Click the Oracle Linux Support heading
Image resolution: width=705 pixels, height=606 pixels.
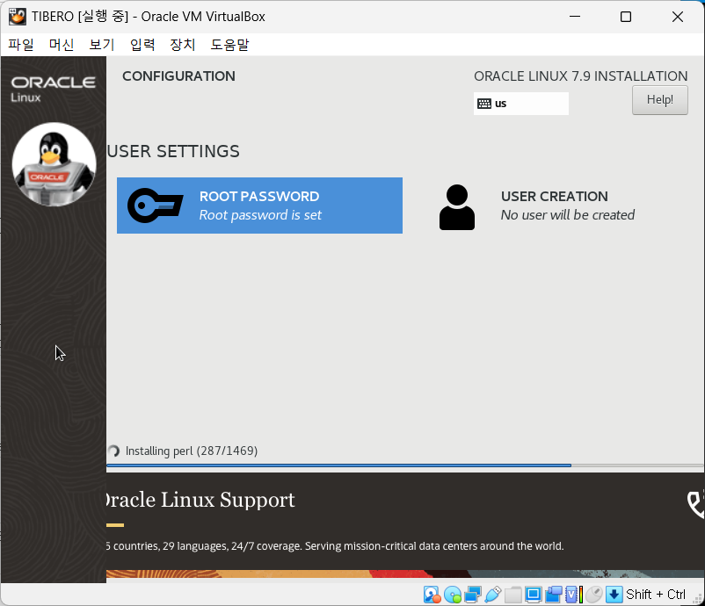click(200, 500)
